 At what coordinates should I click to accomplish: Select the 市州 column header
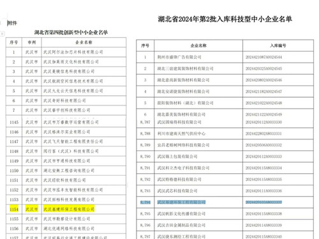pyautogui.click(x=32, y=42)
